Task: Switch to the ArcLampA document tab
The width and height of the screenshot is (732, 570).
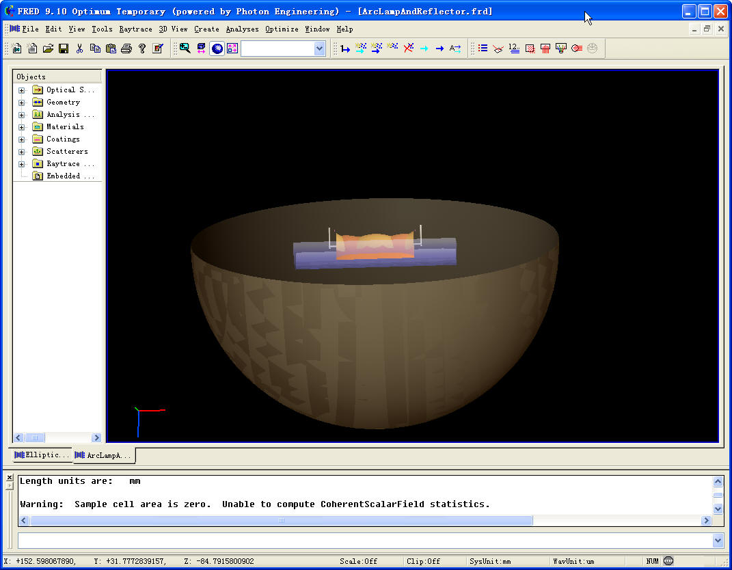Action: click(x=104, y=455)
